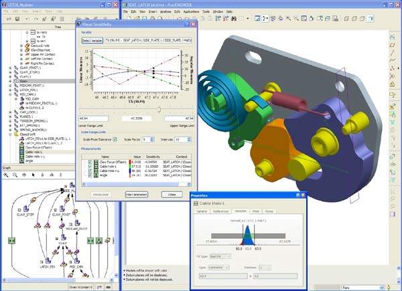Click the Start Animation button
402x291 pixels.
click(137, 194)
